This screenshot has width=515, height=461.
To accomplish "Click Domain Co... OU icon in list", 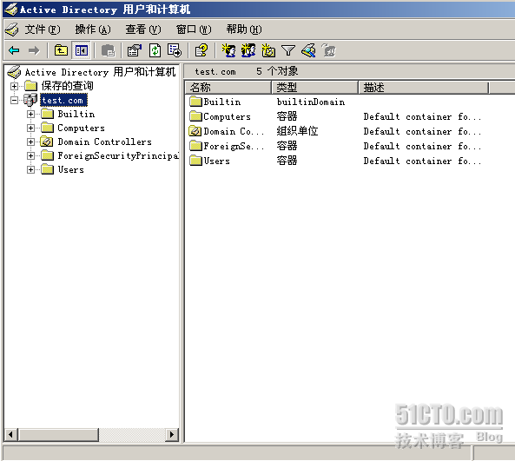I will 195,131.
